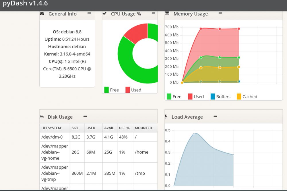Screen dimensions: 287x191
Task: Toggle the Used series in CPU legend
Action: 128,90
